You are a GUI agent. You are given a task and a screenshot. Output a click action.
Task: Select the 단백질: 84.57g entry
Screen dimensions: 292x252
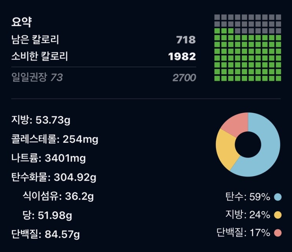(x=46, y=234)
